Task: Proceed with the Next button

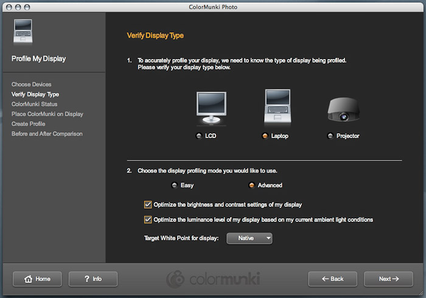Action: click(x=388, y=279)
